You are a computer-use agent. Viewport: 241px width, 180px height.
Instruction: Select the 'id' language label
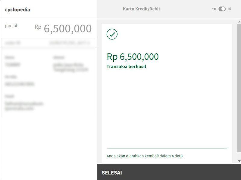point(230,9)
